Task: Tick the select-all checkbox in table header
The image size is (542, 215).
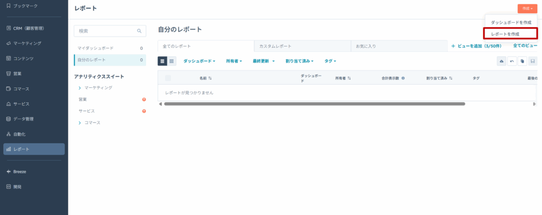Action: (x=168, y=78)
